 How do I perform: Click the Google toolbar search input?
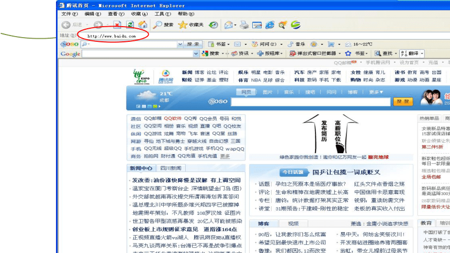pos(138,54)
